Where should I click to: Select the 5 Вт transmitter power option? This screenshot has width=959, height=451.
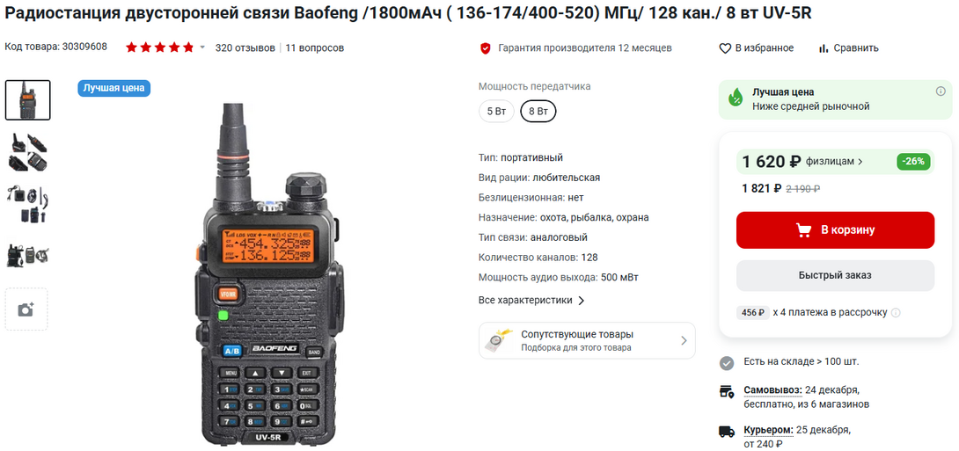496,112
